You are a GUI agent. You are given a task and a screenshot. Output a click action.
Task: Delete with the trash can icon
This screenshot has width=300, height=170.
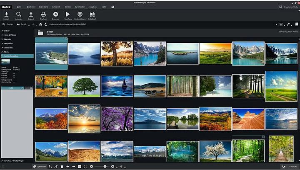pyautogui.click(x=62, y=167)
